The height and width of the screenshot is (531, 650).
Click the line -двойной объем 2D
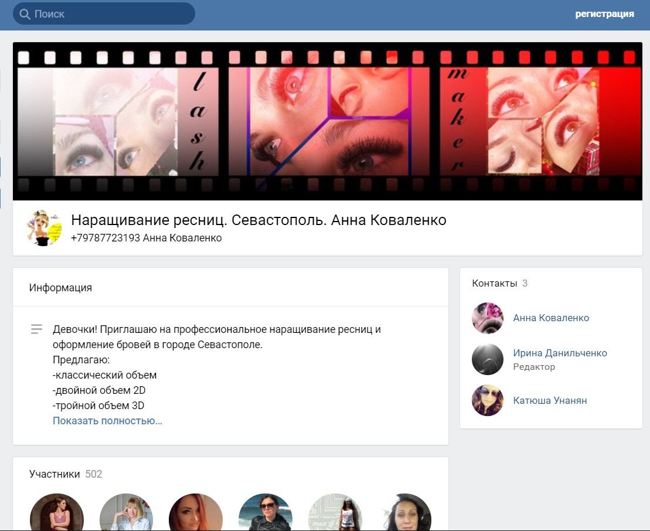(x=99, y=390)
